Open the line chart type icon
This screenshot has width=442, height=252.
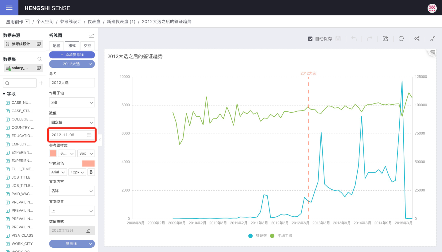click(x=91, y=36)
